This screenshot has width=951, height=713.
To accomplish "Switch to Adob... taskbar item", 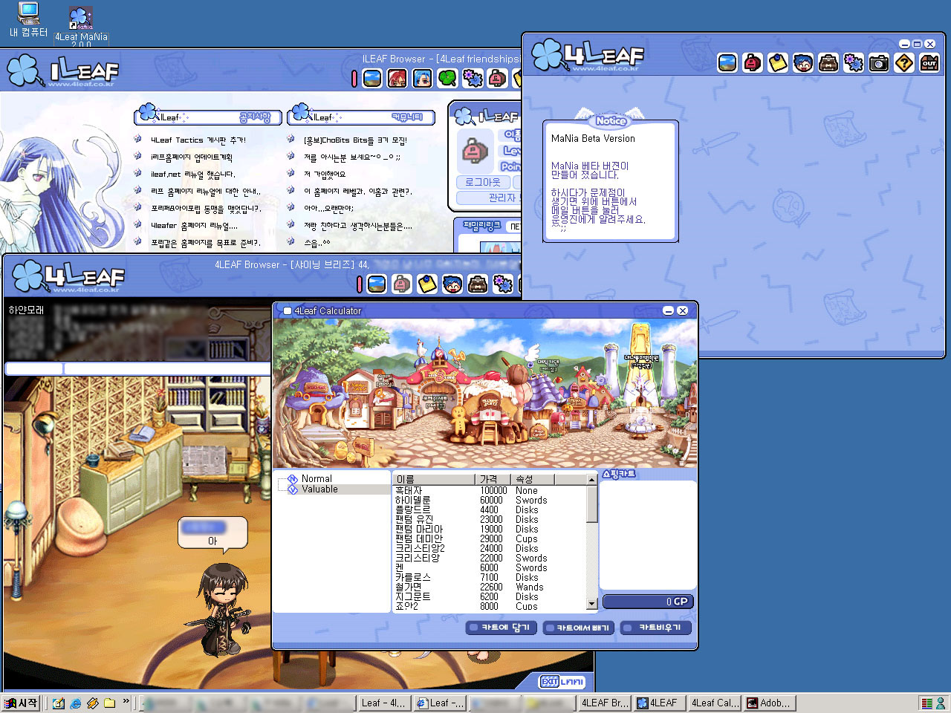I will pos(770,703).
